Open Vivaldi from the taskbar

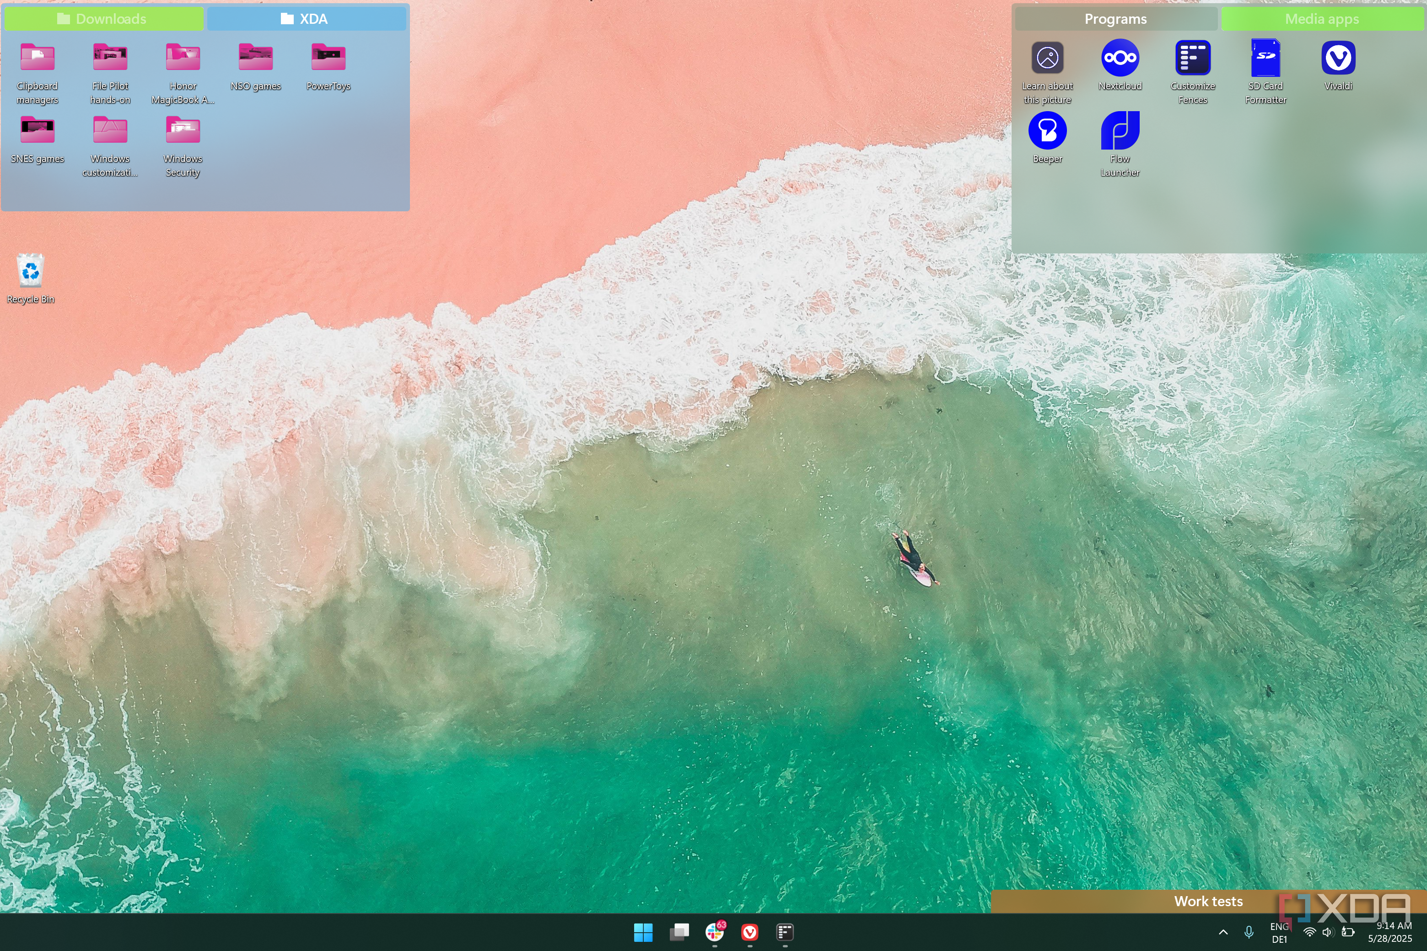pyautogui.click(x=749, y=932)
